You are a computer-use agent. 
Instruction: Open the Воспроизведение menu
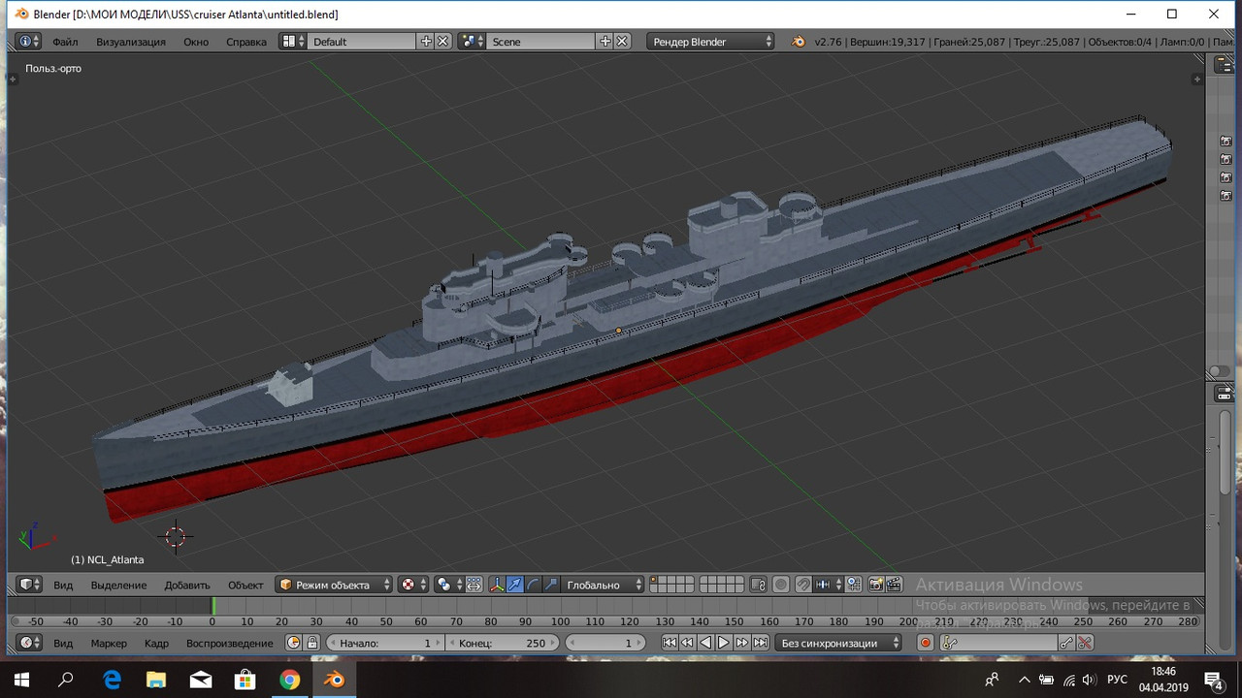click(x=230, y=643)
